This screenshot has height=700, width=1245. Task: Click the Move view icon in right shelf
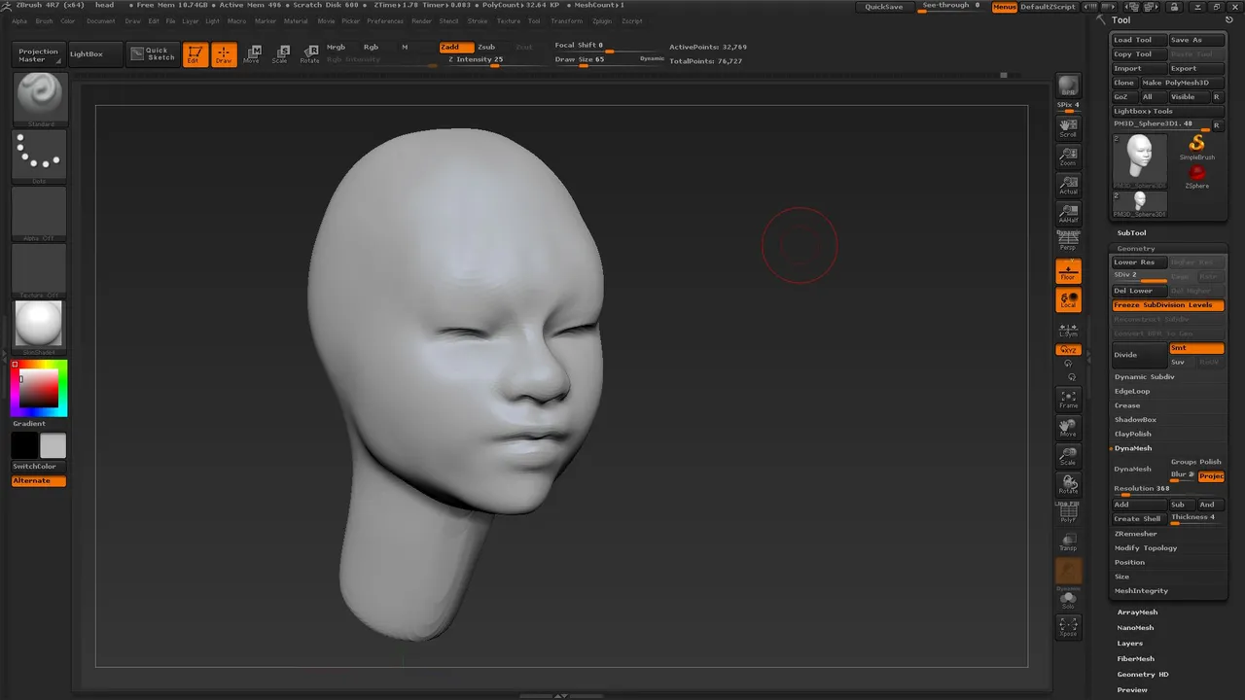[1068, 428]
